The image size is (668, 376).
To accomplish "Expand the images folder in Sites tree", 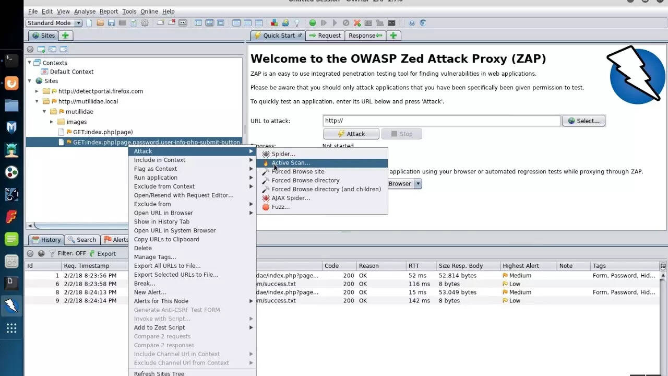I will click(x=52, y=122).
